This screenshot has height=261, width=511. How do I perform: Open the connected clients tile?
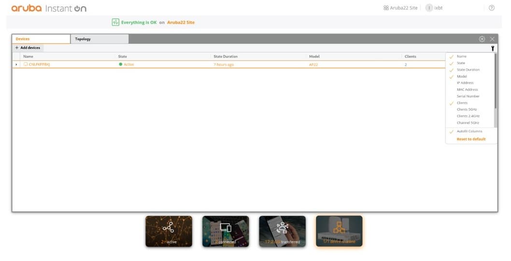click(226, 231)
